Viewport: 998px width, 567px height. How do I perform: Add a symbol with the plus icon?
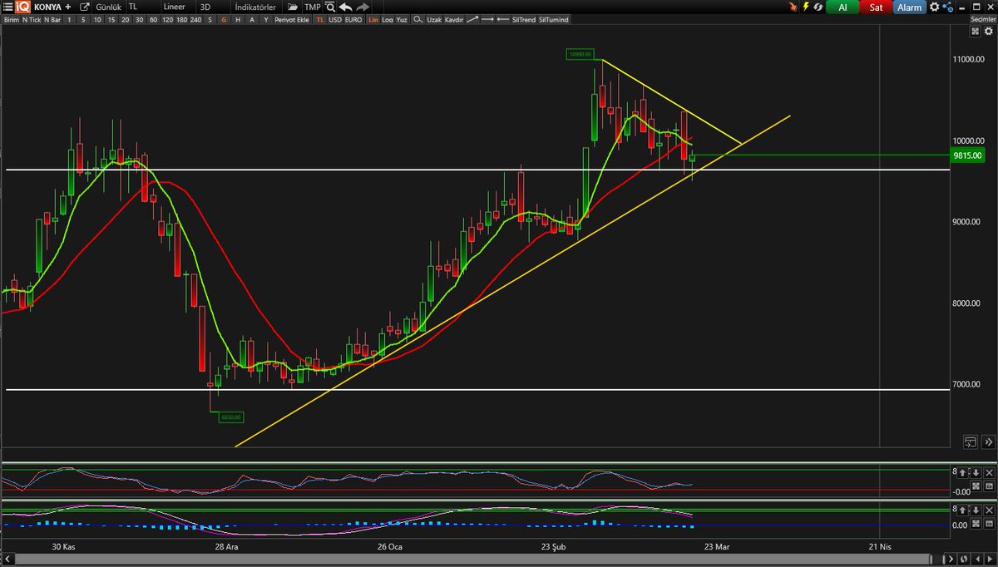click(x=68, y=7)
